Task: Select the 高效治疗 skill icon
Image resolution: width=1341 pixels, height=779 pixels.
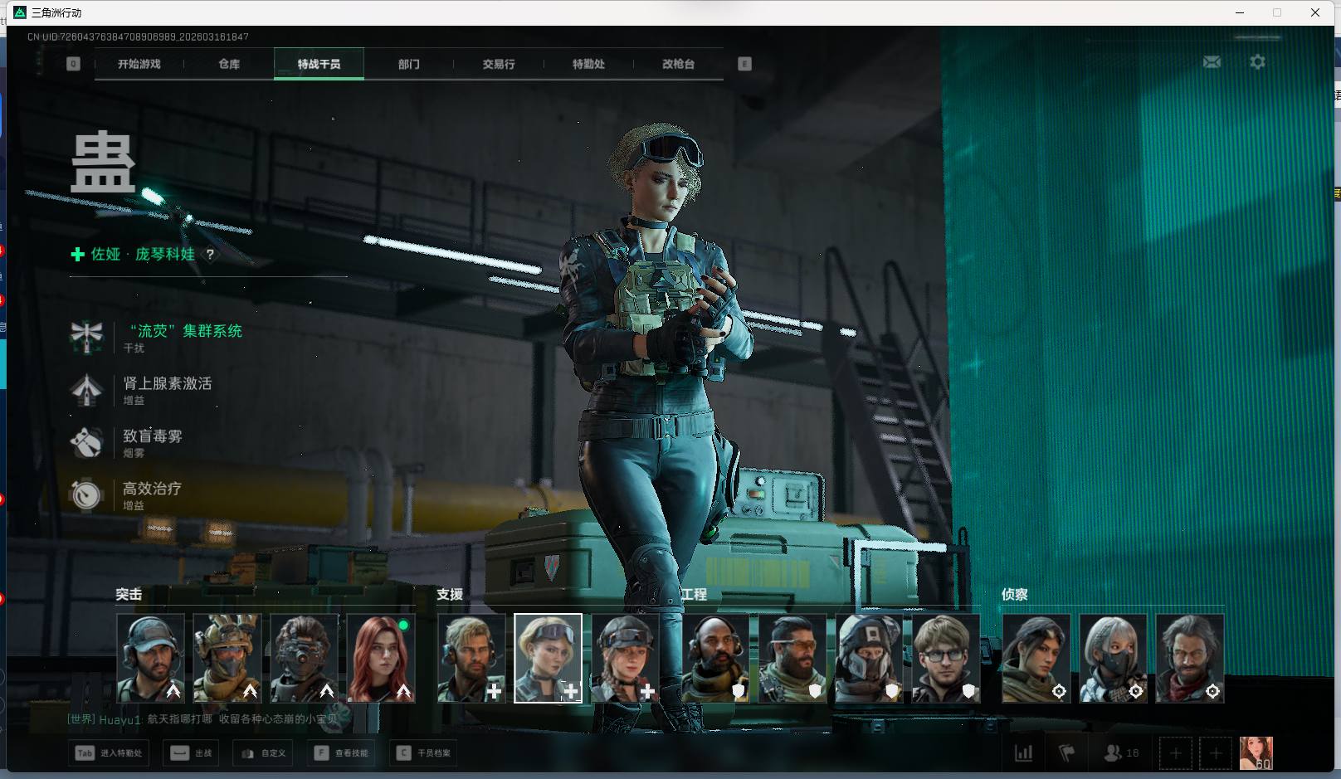Action: (86, 495)
